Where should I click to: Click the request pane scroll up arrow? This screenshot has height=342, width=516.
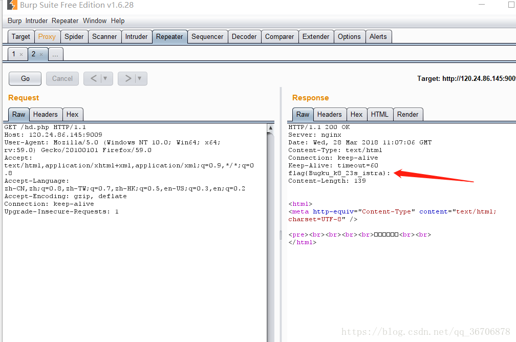point(270,127)
